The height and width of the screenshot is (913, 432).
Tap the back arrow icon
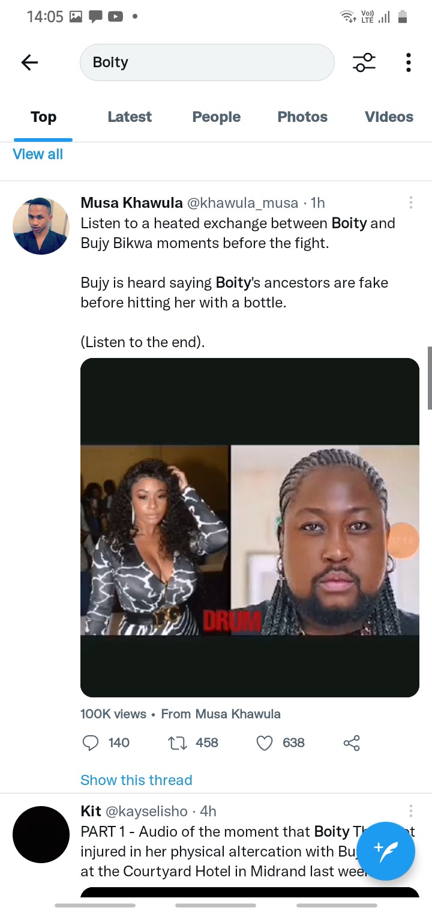pos(29,62)
